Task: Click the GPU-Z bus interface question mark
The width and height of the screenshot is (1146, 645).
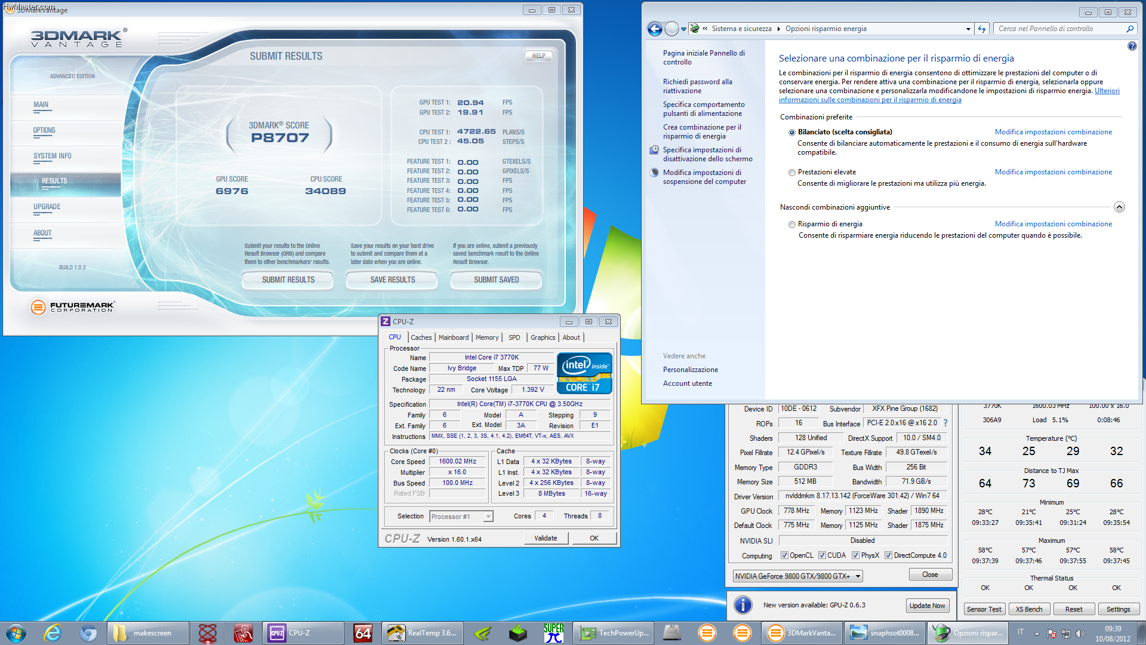Action: point(945,423)
